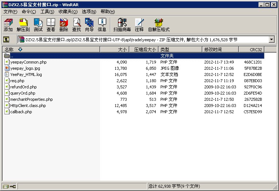Click the archive path address field

click(x=144, y=39)
